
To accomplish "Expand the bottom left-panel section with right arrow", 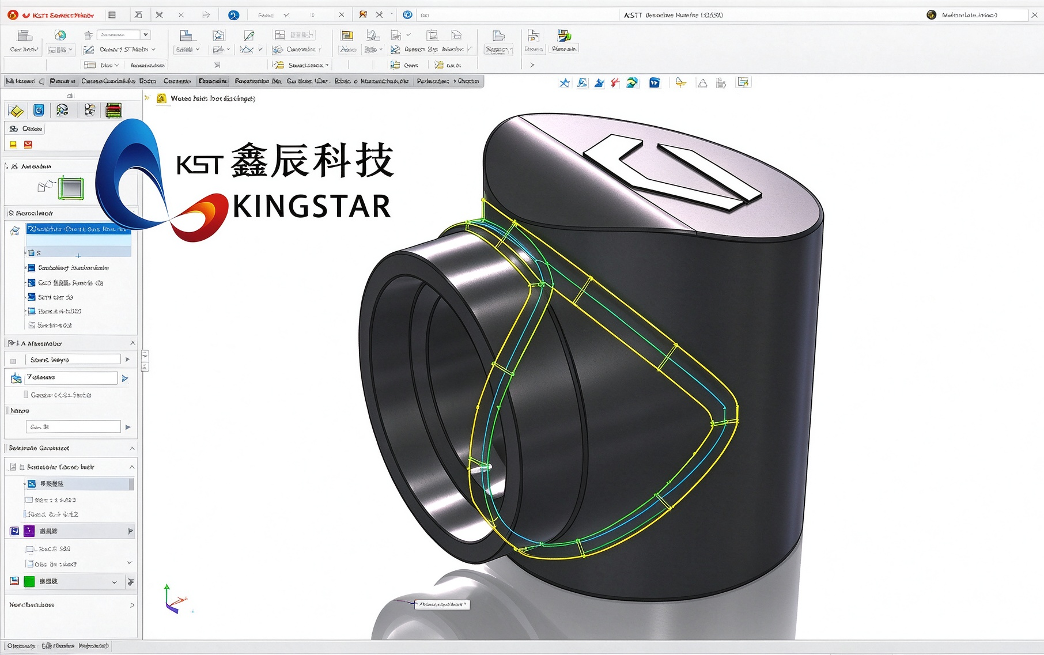I will click(x=132, y=605).
